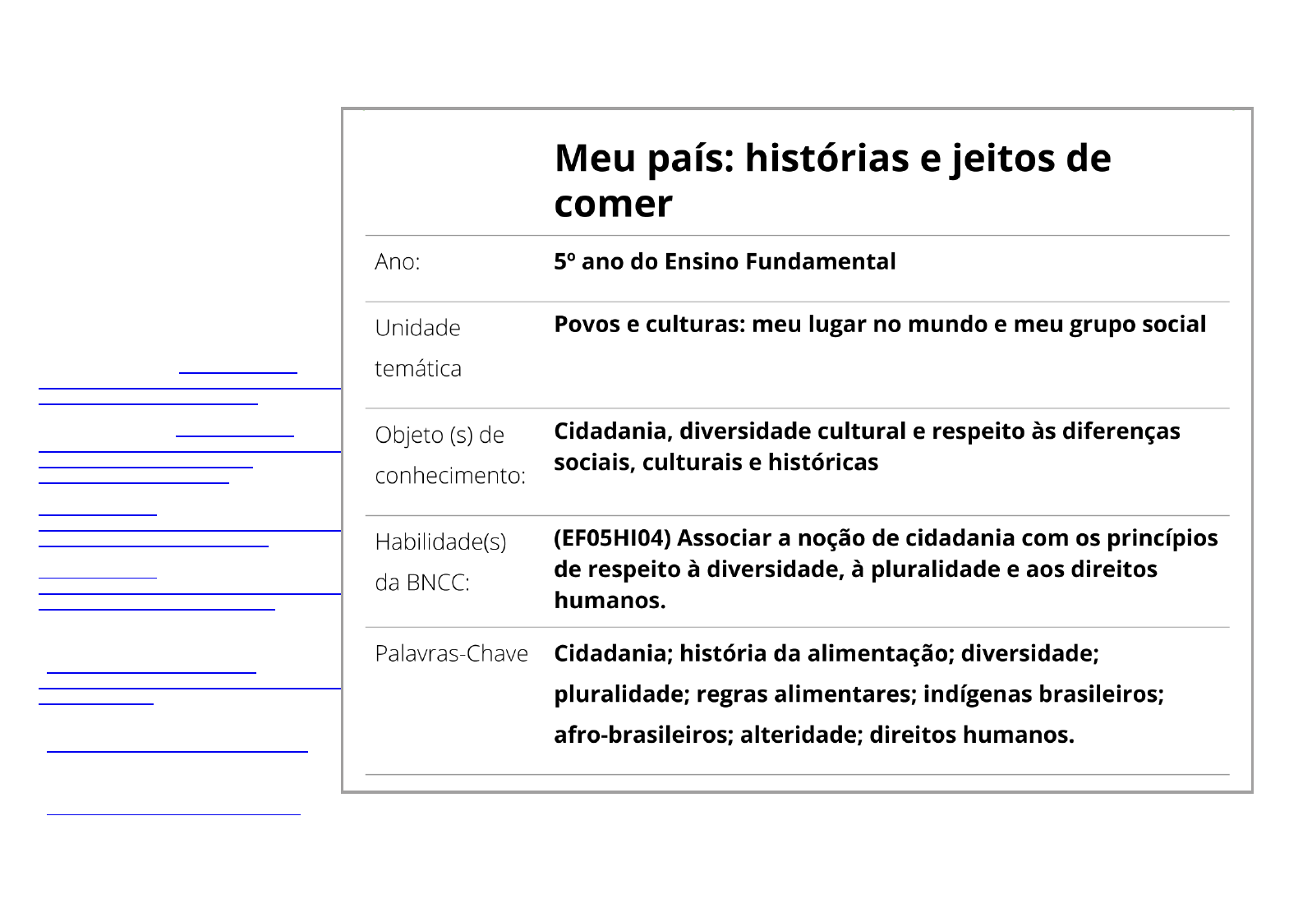Select the "Objeto (s) de conhecimento:" label

450,454
